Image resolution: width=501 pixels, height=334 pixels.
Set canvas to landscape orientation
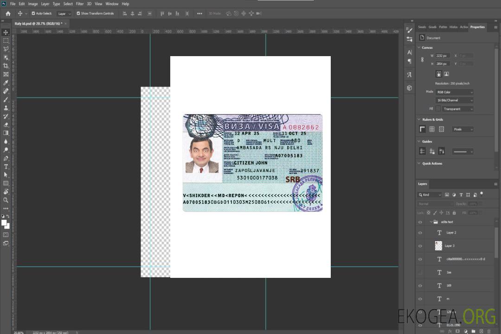tap(446, 74)
